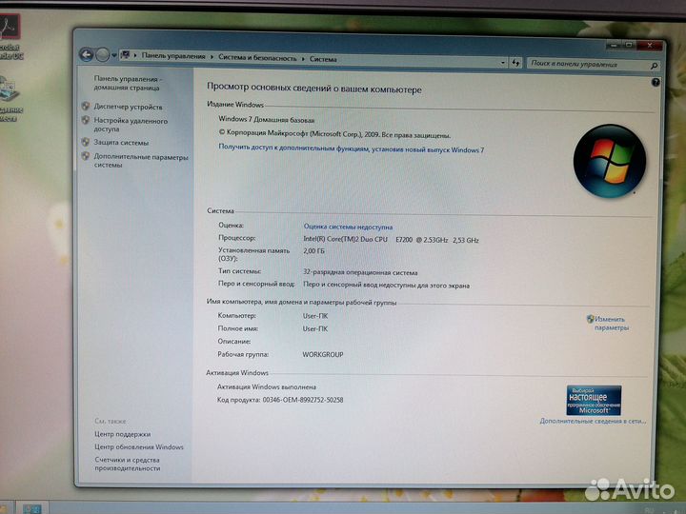The height and width of the screenshot is (514, 686).
Task: Open 'Настройка удаленного доступа' link
Action: (x=131, y=125)
